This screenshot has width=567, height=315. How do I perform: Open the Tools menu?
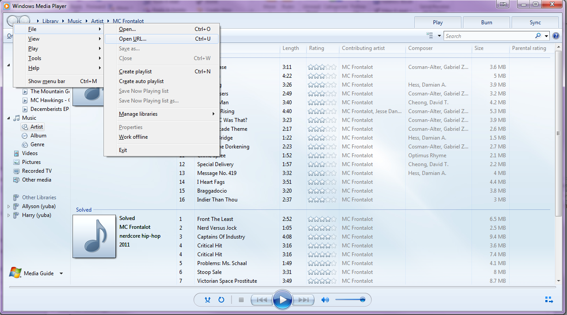coord(59,58)
